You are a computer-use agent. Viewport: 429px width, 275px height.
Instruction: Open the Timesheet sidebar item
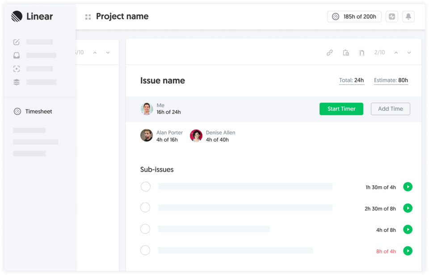(x=33, y=112)
